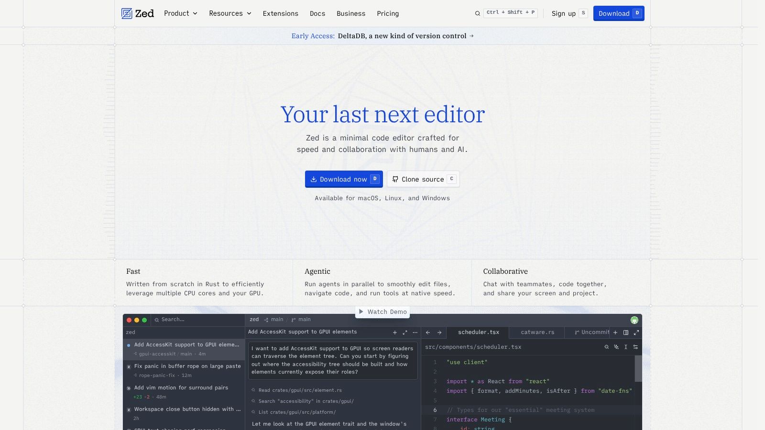Image resolution: width=765 pixels, height=430 pixels.
Task: Click the '"use client"' code line
Action: pyautogui.click(x=467, y=362)
